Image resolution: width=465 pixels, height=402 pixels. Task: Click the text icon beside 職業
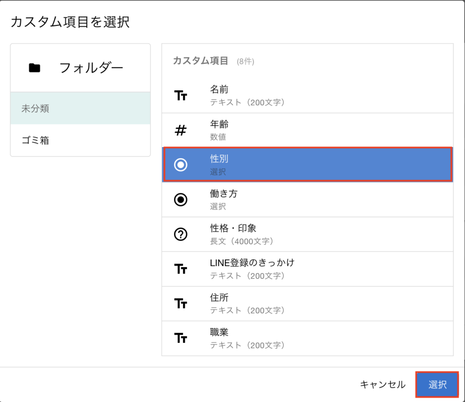click(181, 338)
